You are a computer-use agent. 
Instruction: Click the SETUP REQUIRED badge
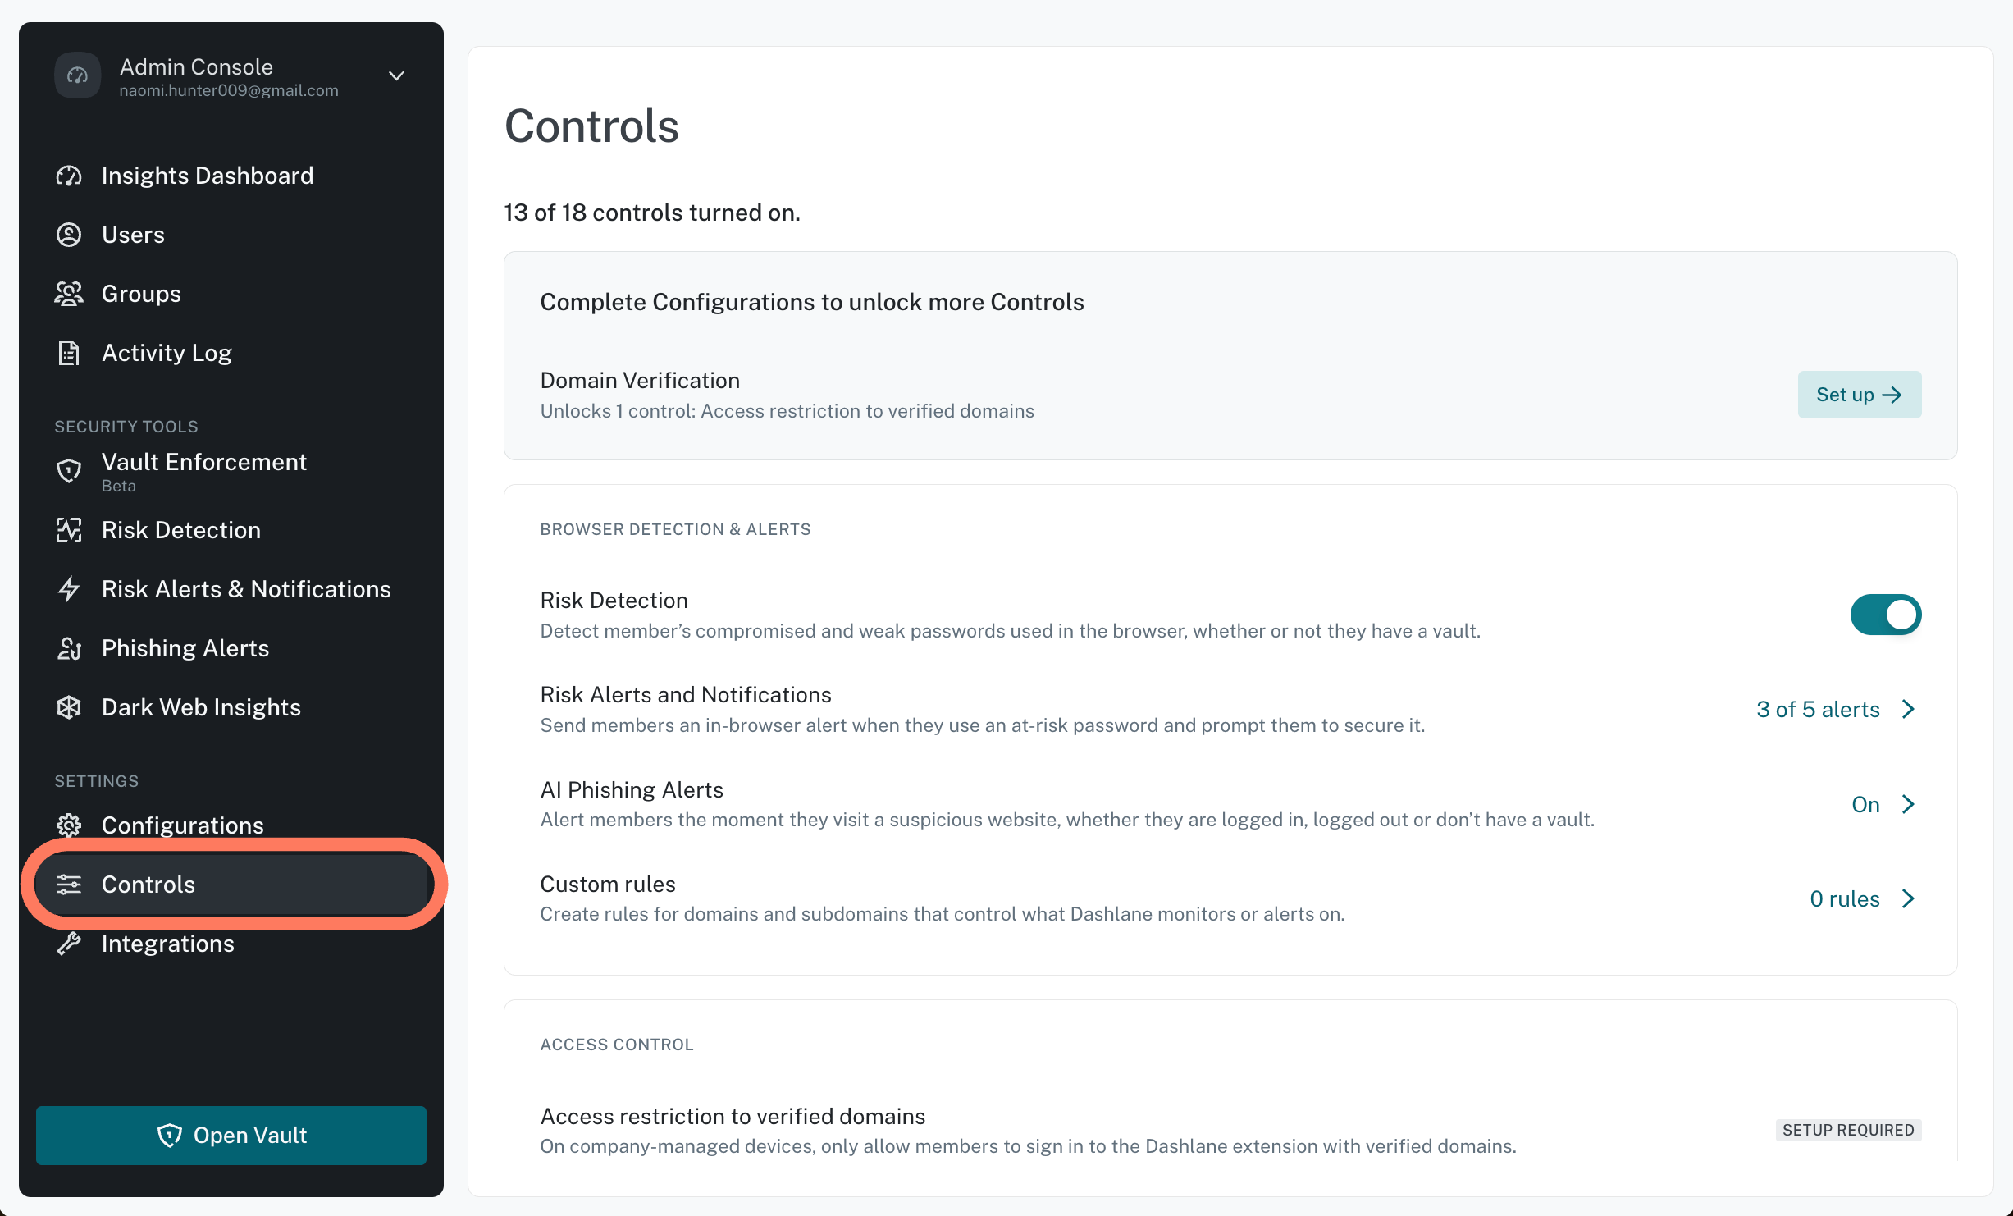[1848, 1130]
